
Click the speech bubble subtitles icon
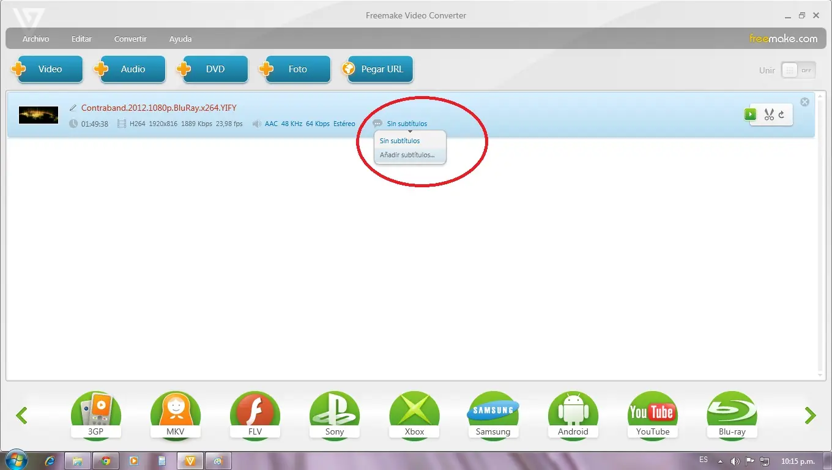[x=377, y=124]
